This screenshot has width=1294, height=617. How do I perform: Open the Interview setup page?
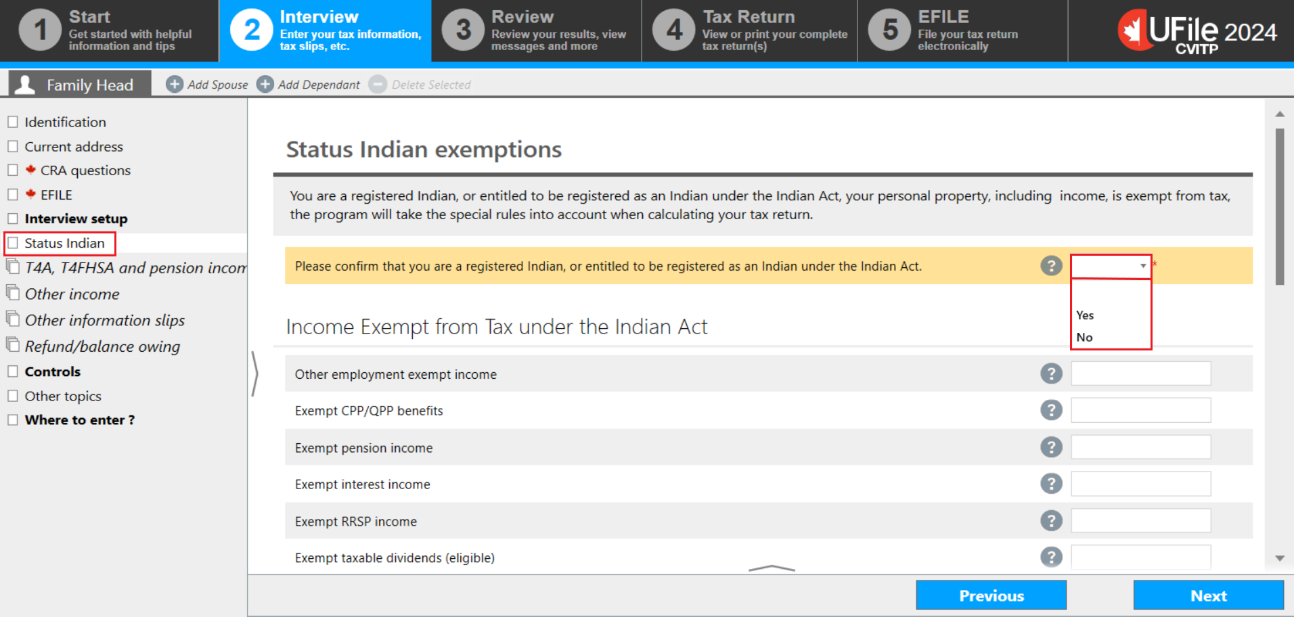pyautogui.click(x=76, y=219)
